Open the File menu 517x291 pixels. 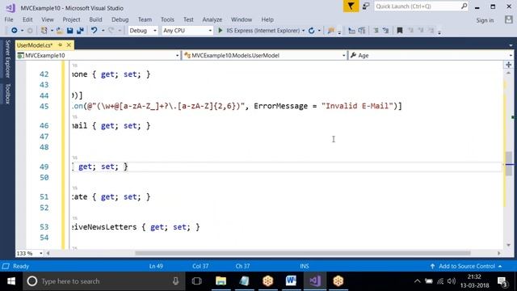9,19
